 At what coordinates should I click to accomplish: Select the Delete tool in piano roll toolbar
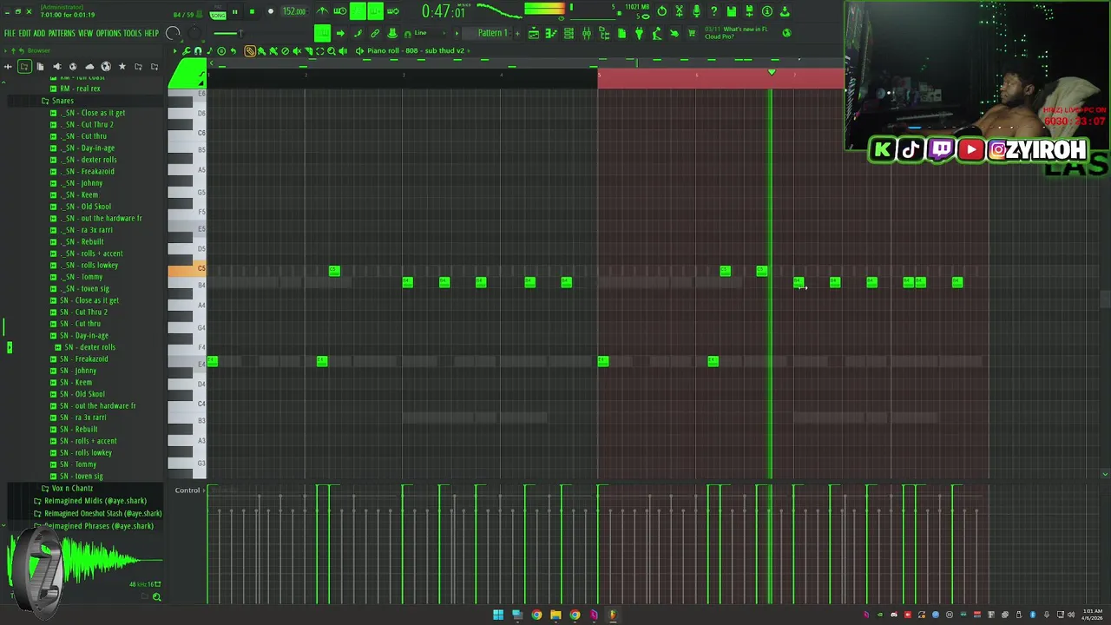(286, 50)
